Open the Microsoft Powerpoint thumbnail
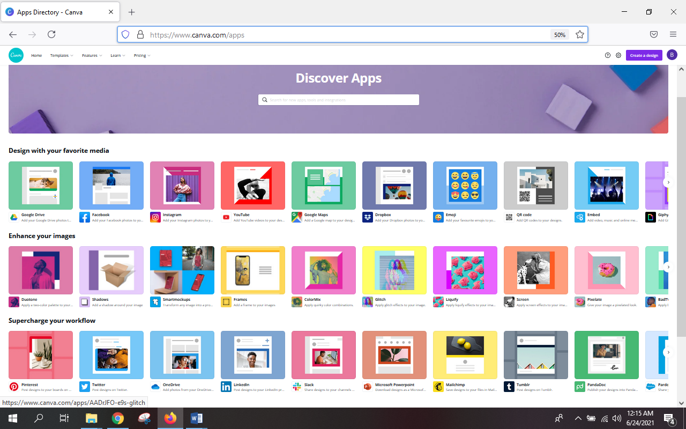The width and height of the screenshot is (686, 429). (x=394, y=355)
